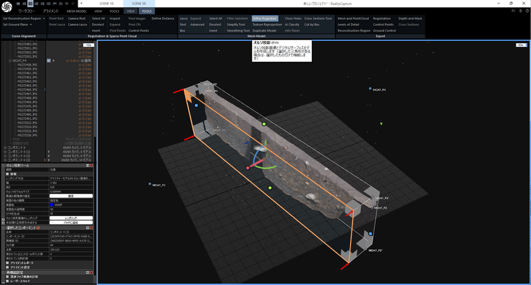Collapse the 情報 section in ortho panel

tap(7, 174)
